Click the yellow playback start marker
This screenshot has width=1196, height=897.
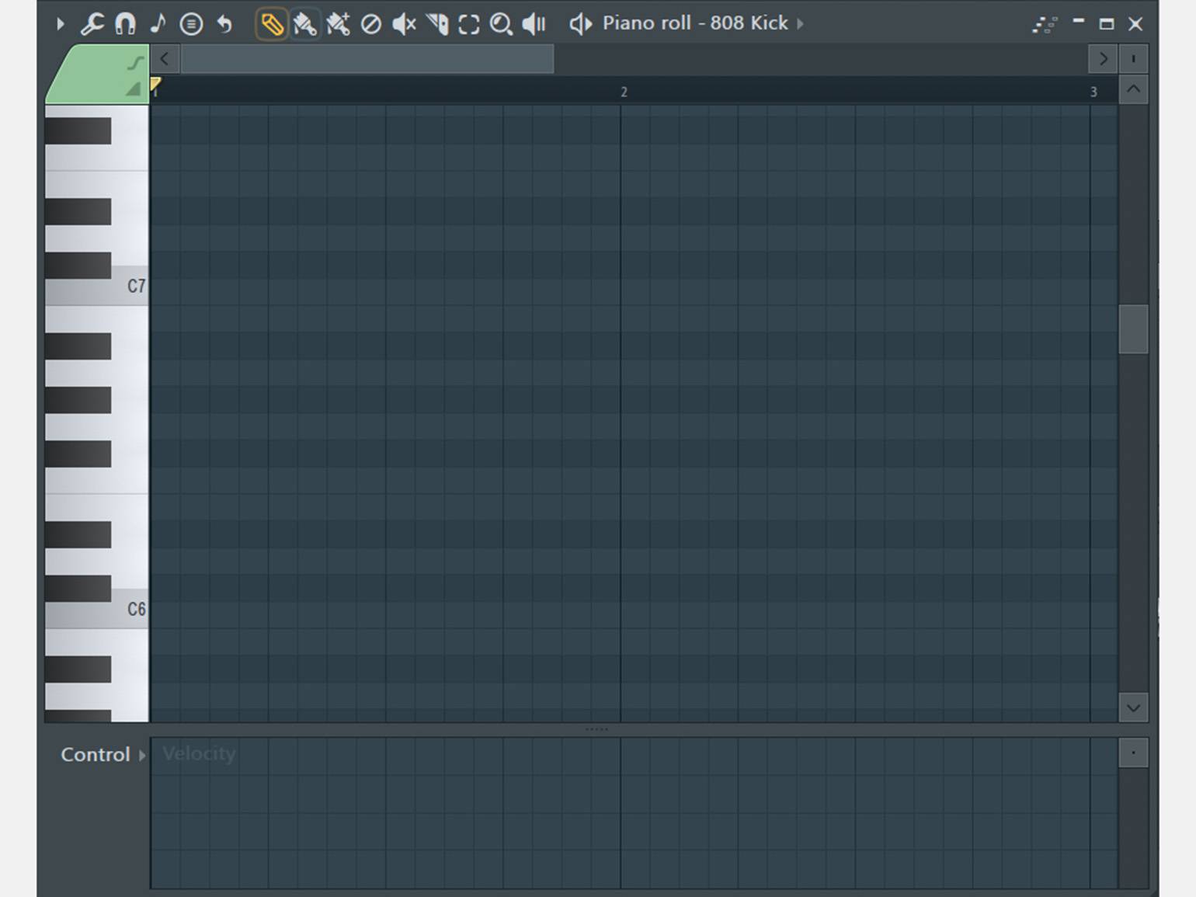tap(155, 85)
